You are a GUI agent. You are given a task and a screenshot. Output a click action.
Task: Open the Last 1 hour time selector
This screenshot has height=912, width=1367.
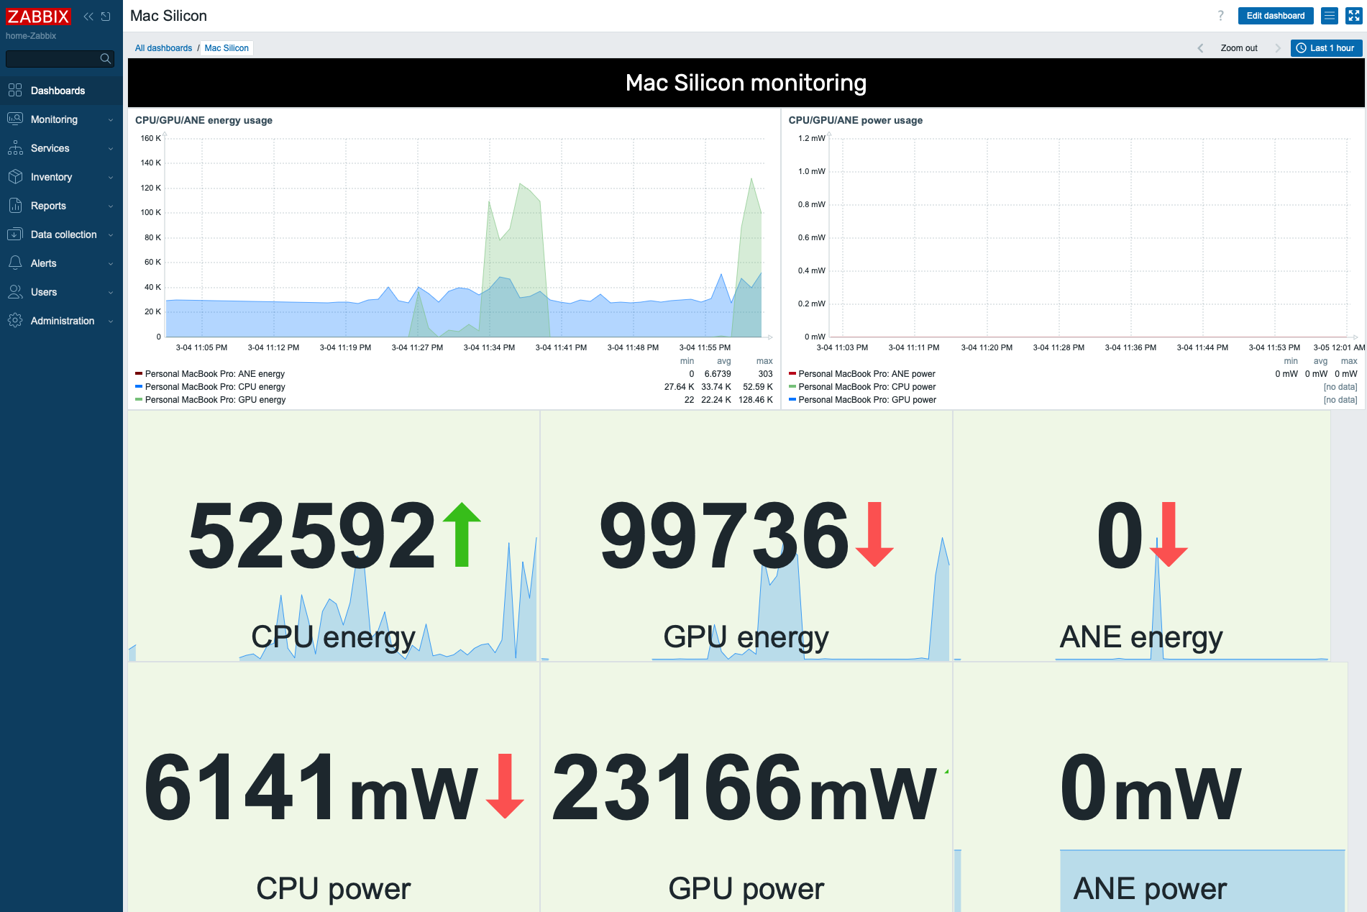1325,48
